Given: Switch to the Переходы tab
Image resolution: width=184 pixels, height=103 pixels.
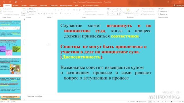Looking at the screenshot, I should [33, 5].
